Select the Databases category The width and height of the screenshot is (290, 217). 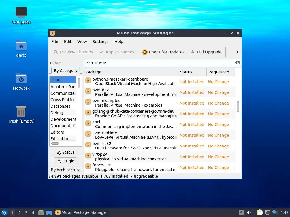63,106
